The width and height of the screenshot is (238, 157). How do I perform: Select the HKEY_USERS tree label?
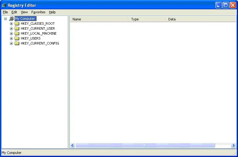(30, 38)
